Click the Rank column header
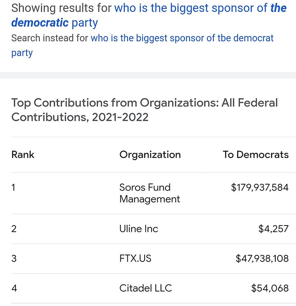This screenshot has width=296, height=306. tap(23, 154)
